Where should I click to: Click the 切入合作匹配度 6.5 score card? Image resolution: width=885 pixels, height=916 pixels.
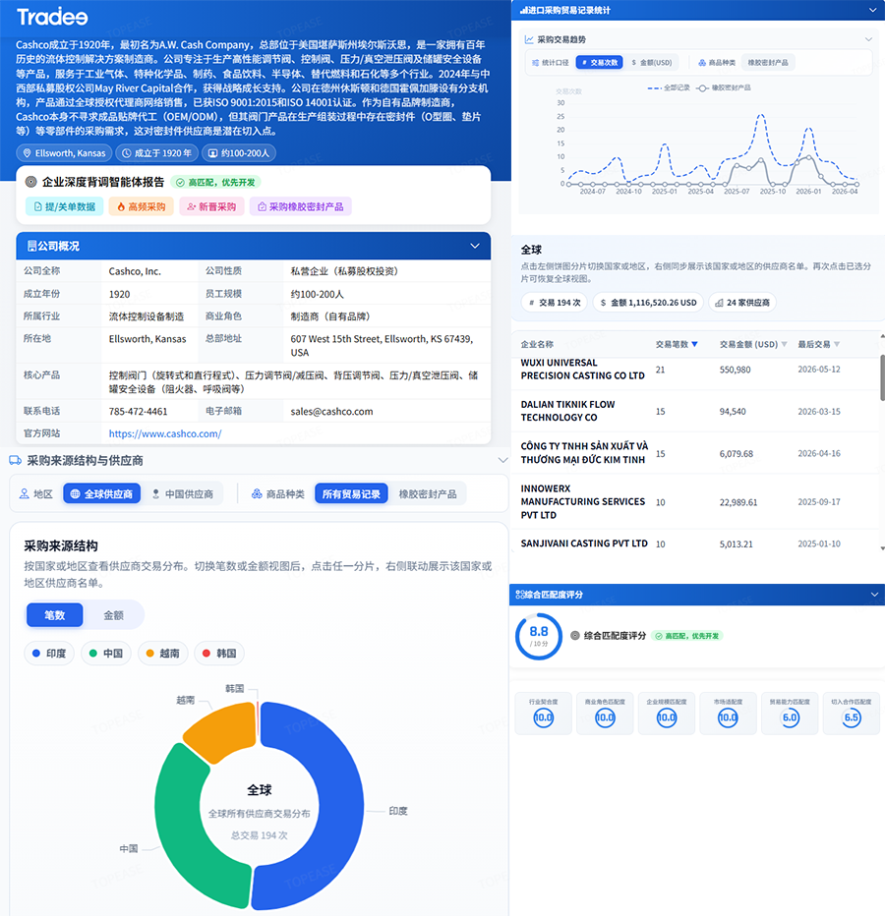click(x=852, y=714)
